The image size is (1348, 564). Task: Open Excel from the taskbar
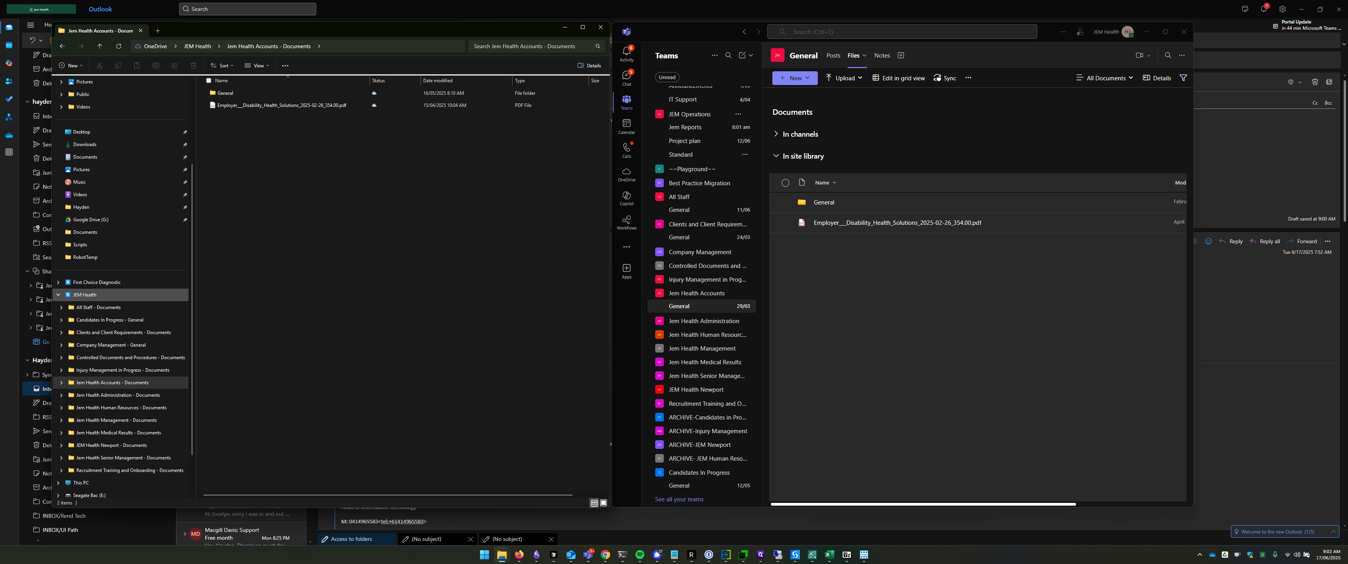[829, 555]
